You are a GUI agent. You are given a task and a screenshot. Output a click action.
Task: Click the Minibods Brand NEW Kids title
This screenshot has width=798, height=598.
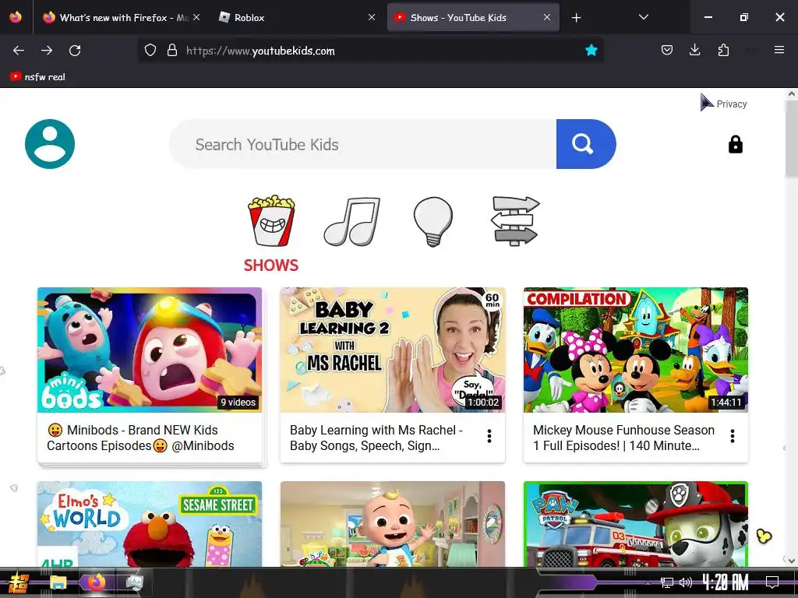click(140, 438)
